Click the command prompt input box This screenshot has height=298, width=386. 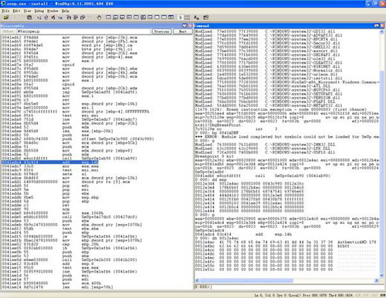coord(298,286)
